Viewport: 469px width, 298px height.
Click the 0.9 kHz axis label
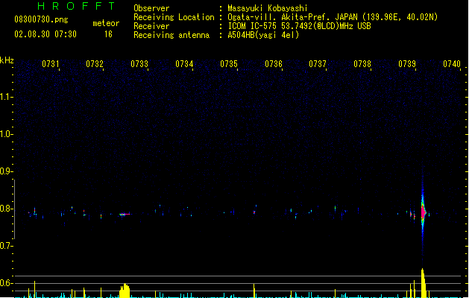point(6,171)
